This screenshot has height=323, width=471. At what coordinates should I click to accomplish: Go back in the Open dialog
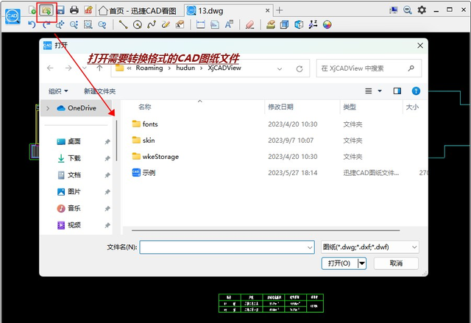50,68
